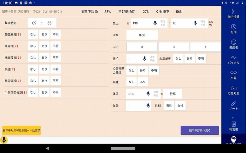Open the 傷病者 patient section
Viewport: 246px width, 153px height.
point(233,44)
